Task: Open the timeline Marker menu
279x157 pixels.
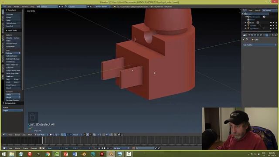Action: coord(17,148)
